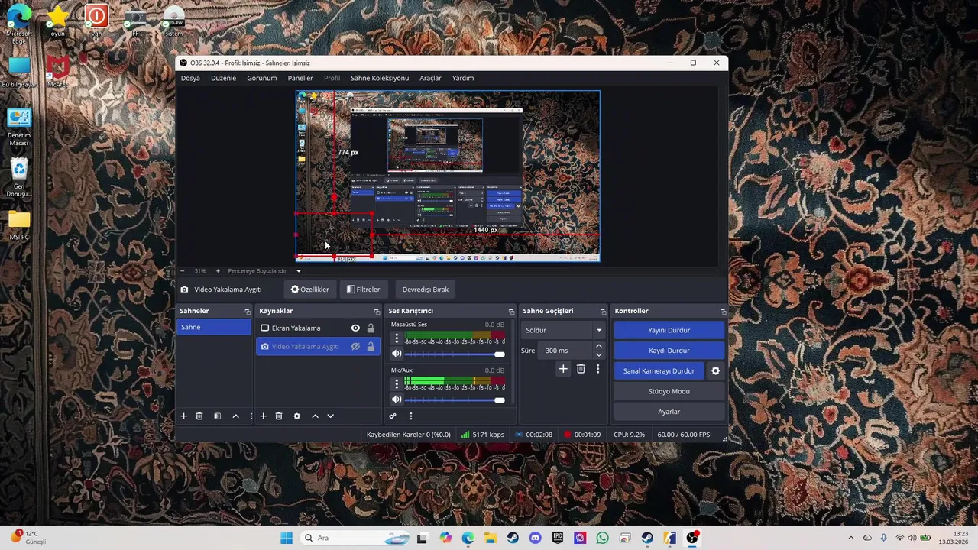Add a scene transition with plus

563,369
